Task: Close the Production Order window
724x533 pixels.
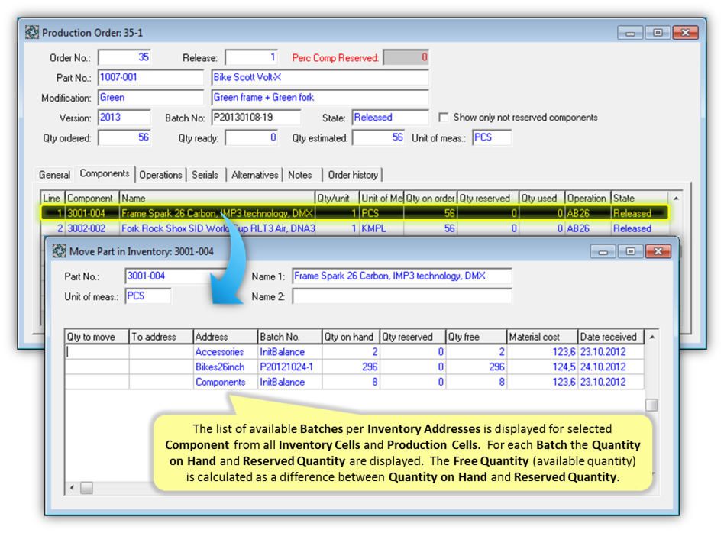Action: [x=685, y=33]
